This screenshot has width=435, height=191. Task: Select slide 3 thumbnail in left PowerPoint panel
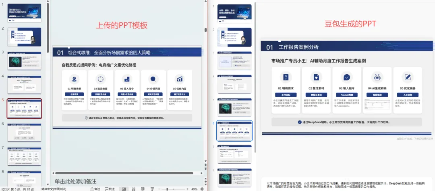25,61
